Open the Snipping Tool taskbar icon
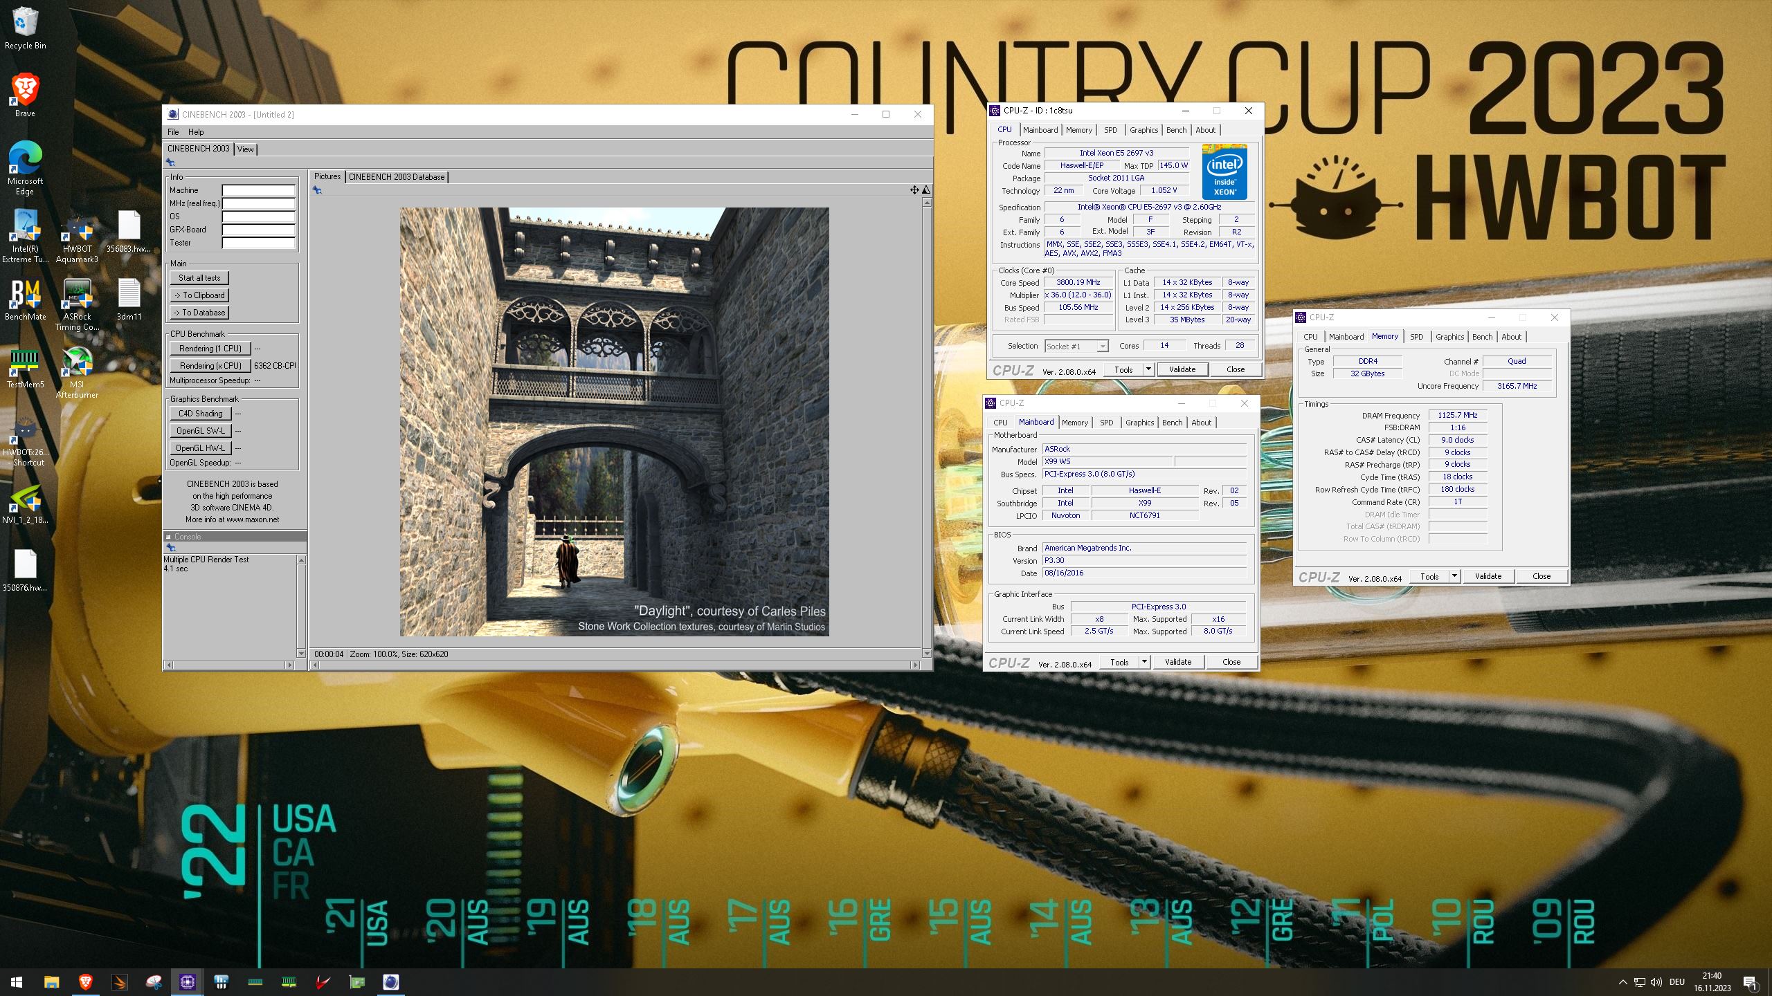The image size is (1772, 996). 154,981
